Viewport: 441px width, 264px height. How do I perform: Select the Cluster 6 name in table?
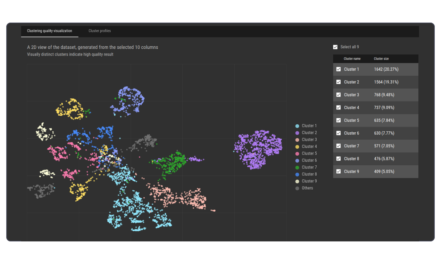pos(351,133)
